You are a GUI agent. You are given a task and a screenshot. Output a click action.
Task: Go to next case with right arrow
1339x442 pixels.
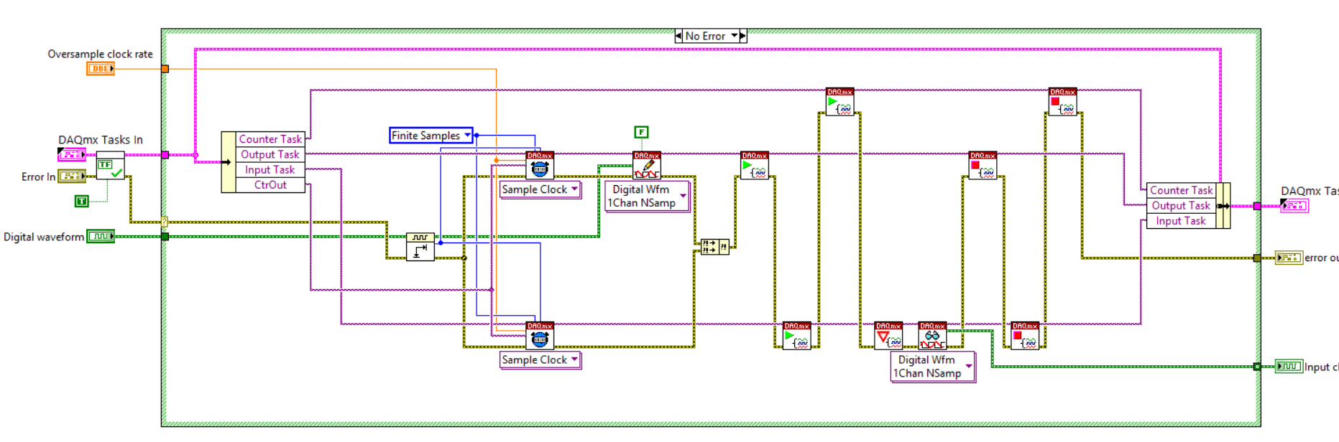click(x=743, y=36)
